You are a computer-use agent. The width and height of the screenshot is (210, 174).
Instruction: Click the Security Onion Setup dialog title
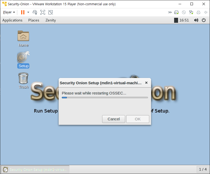click(101, 83)
